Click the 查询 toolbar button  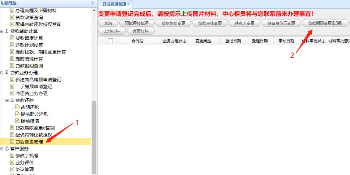[108, 23]
